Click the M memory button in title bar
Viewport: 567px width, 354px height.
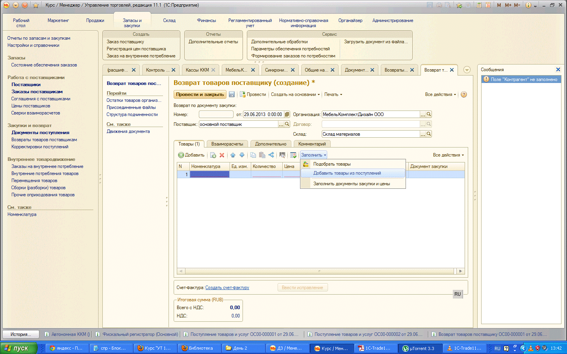pos(499,5)
